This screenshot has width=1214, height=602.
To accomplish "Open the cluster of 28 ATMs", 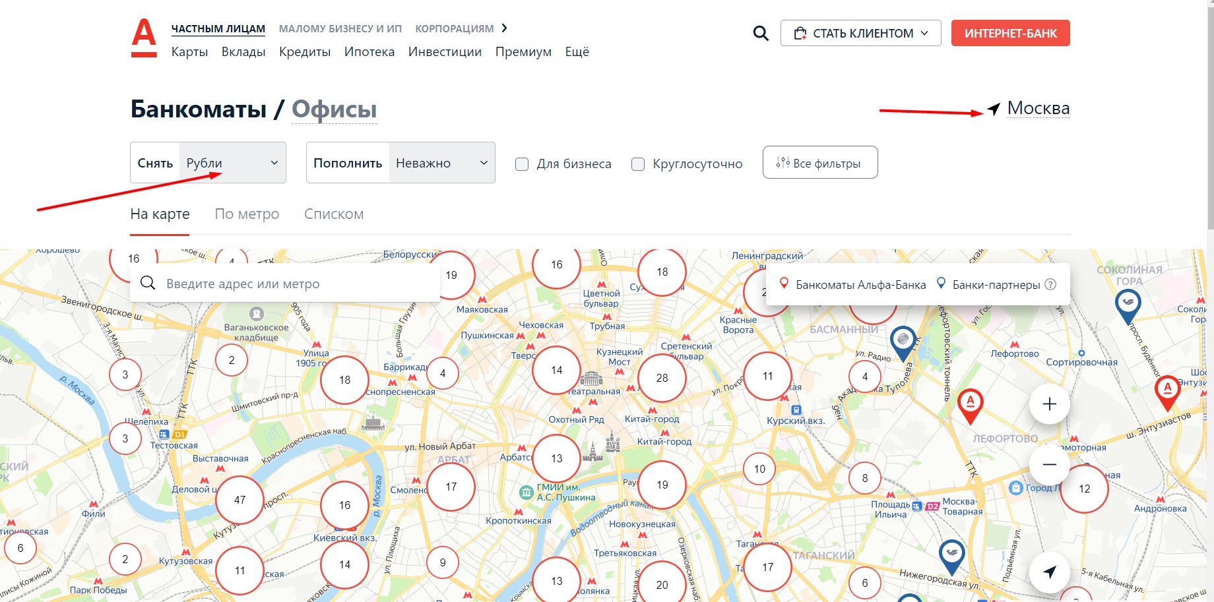I will (x=662, y=378).
